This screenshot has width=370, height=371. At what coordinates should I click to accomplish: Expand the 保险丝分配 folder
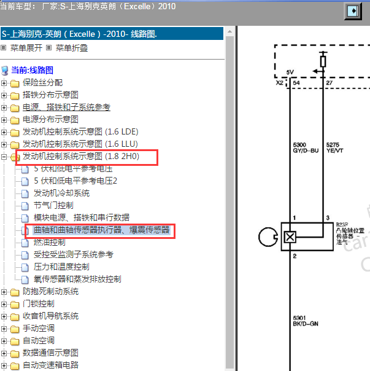pyautogui.click(x=4, y=83)
